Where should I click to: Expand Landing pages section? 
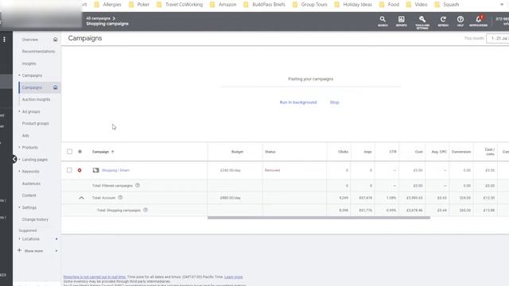coord(19,160)
